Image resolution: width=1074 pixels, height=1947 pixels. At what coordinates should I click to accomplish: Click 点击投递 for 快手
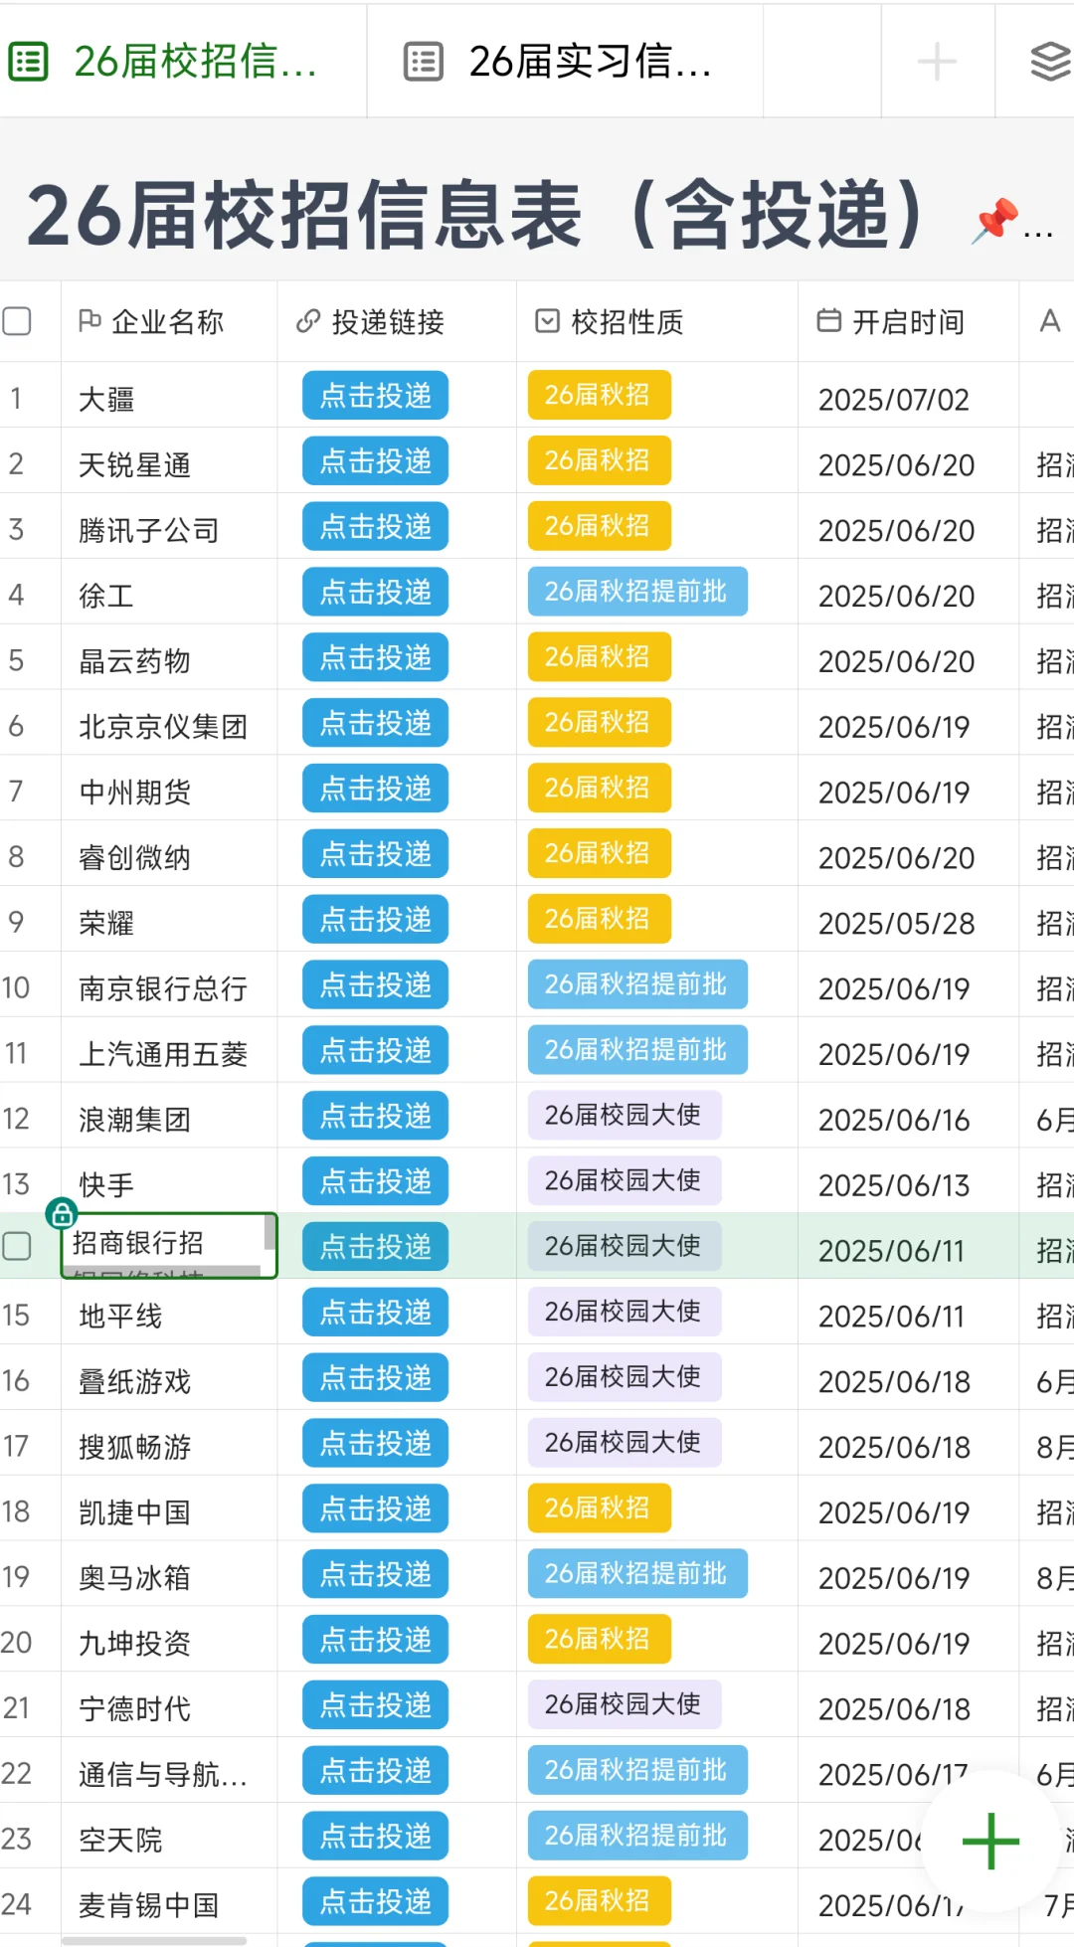376,1181
